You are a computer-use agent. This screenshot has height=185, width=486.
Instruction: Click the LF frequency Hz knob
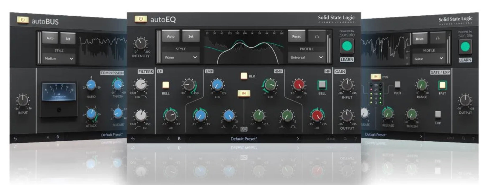tap(189, 85)
